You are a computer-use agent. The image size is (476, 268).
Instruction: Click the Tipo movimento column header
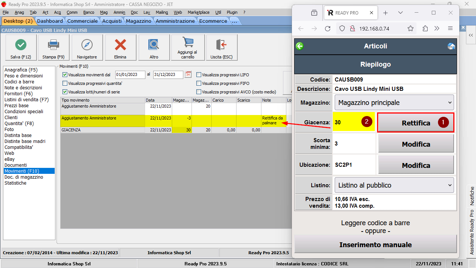103,100
